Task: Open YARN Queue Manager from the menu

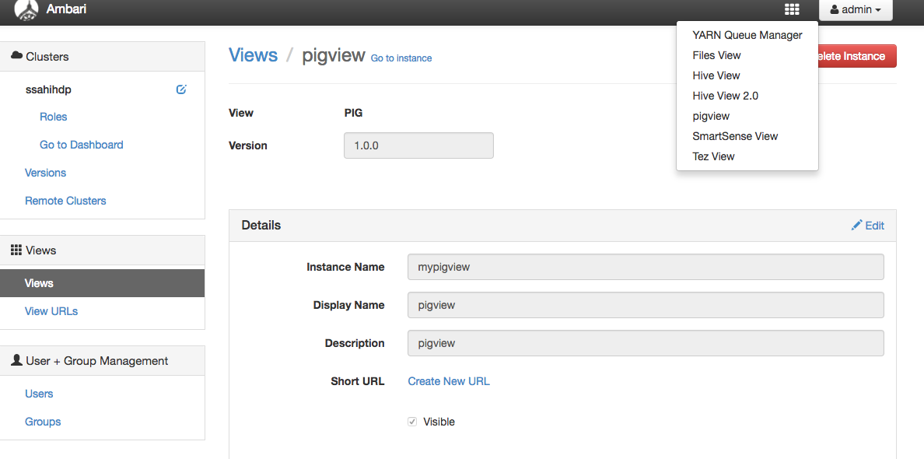Action: (747, 35)
